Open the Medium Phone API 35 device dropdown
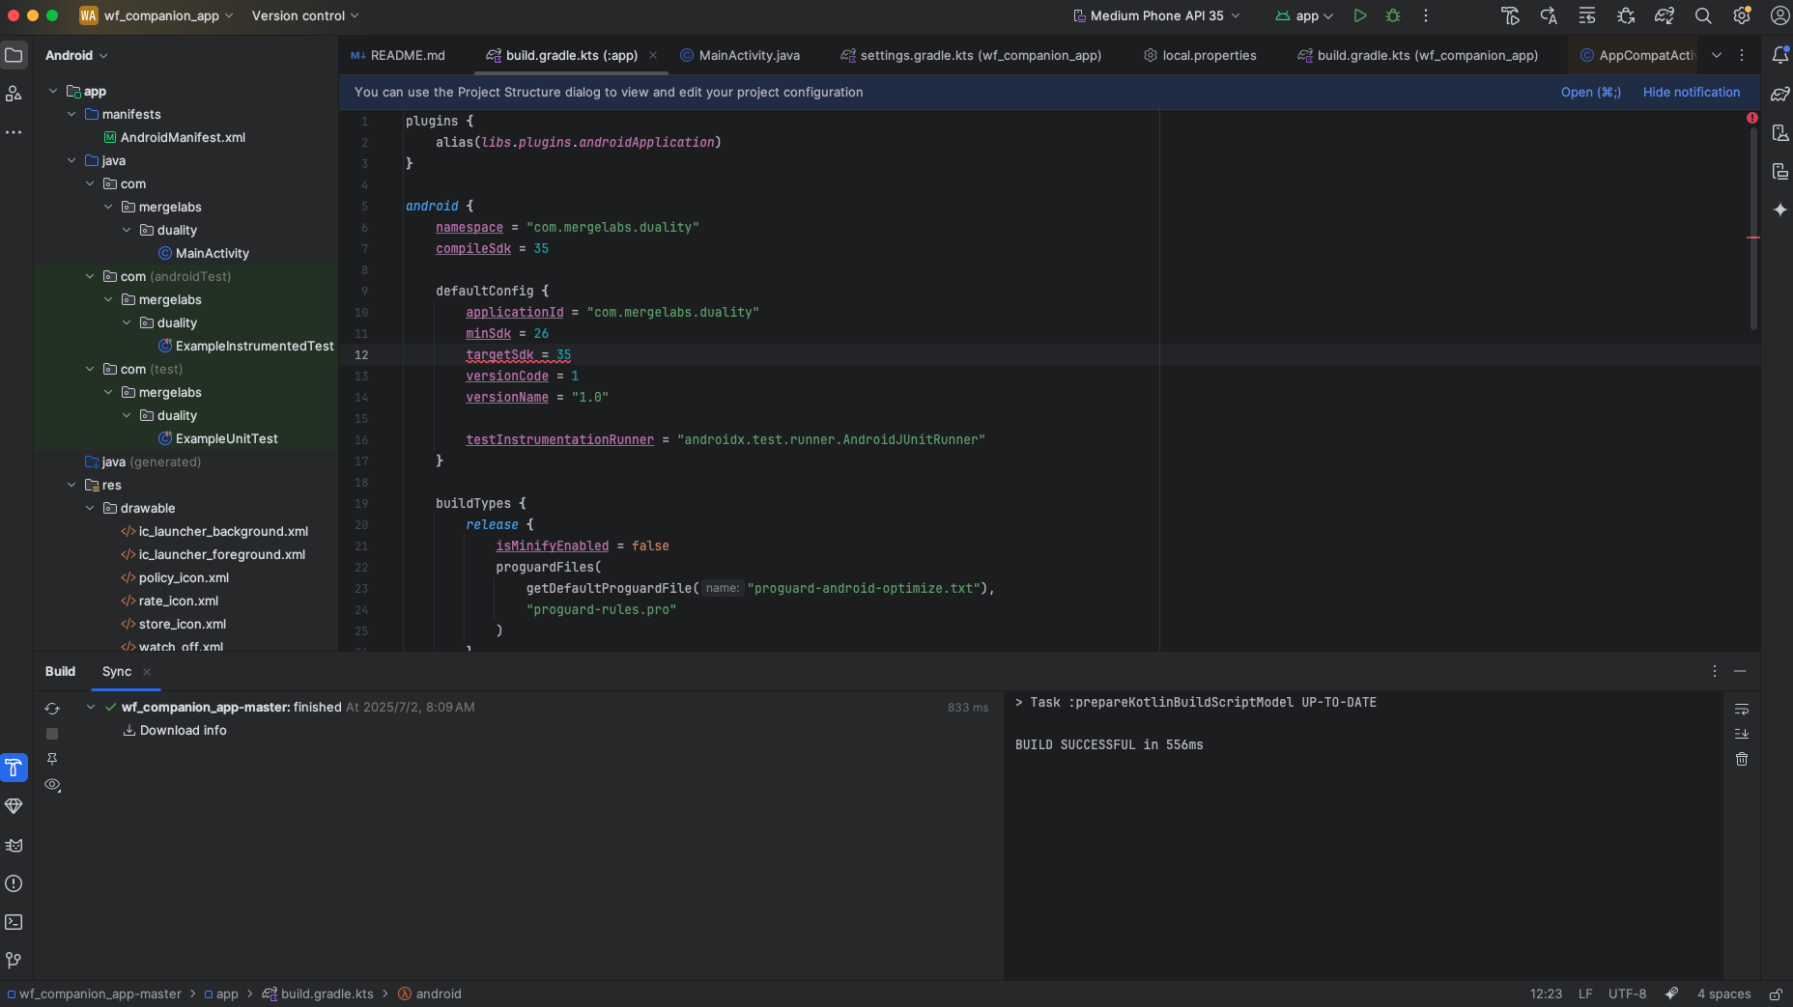 [1156, 15]
